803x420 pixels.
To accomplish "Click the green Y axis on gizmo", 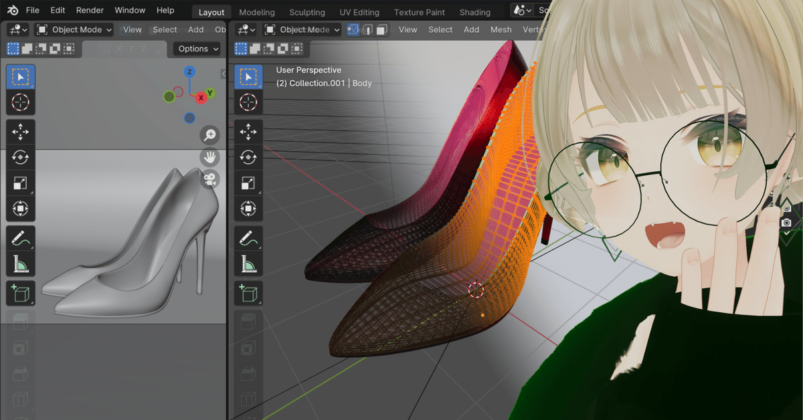I will (x=210, y=93).
